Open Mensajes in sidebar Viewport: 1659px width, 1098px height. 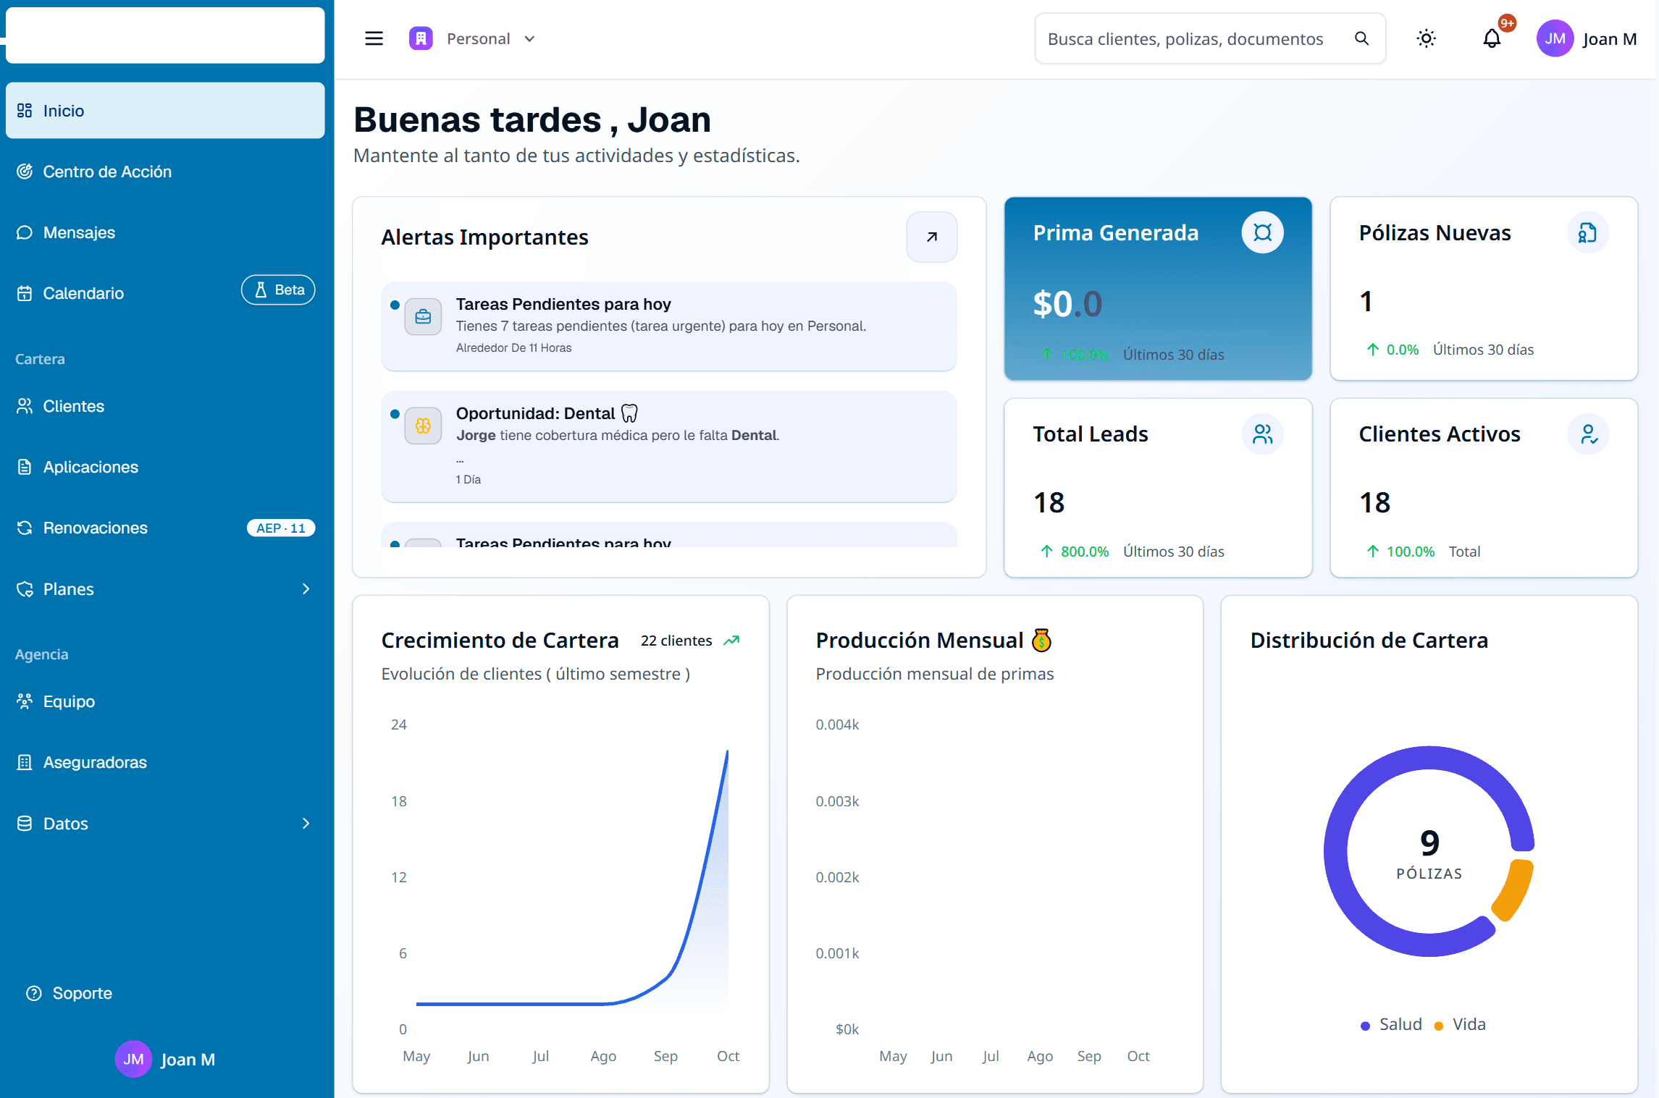(165, 232)
